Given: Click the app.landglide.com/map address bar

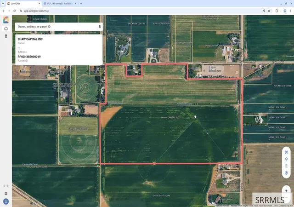Looking at the screenshot, I should pos(36,11).
